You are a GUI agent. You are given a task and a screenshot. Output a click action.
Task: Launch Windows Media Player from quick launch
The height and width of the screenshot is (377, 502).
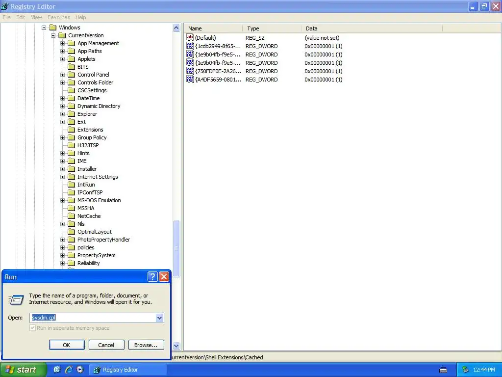[x=80, y=369]
